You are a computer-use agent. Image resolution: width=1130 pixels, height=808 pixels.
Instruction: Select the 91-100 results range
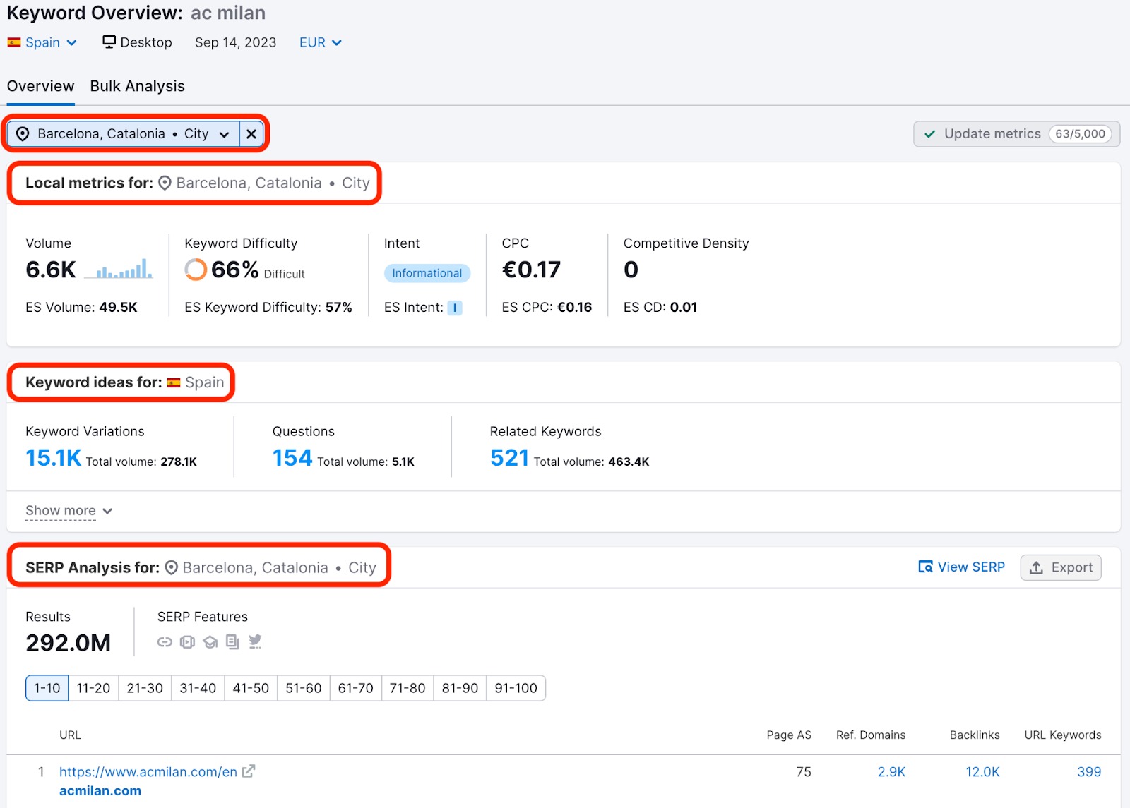click(516, 688)
